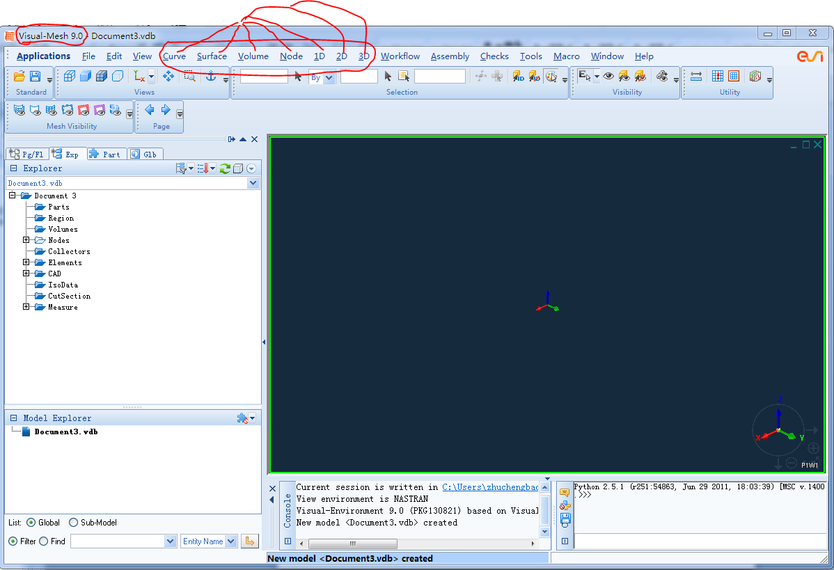Viewport: 834px width, 570px height.
Task: Open the Explorer filter tree dropdown arrow
Action: 191,168
